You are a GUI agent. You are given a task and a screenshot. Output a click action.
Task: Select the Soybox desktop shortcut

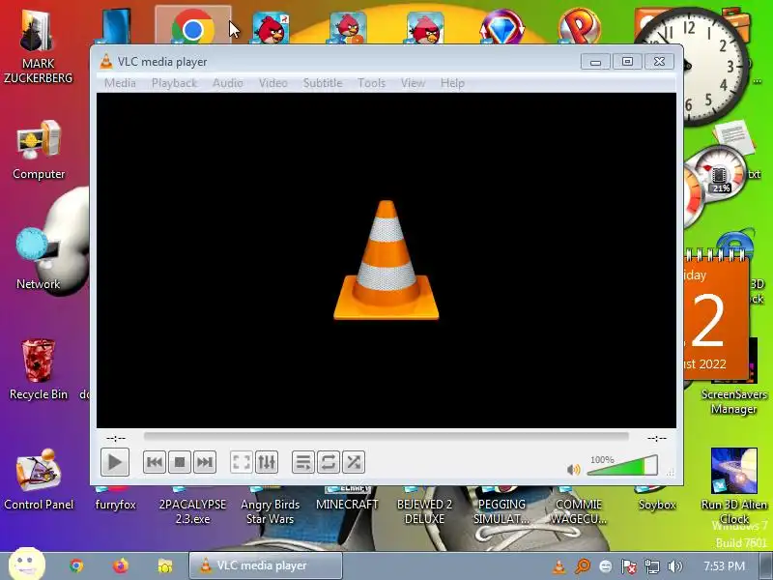click(657, 499)
